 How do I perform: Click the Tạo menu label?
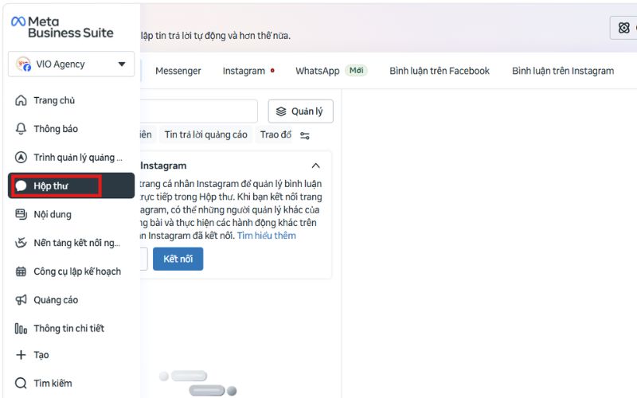pos(41,355)
